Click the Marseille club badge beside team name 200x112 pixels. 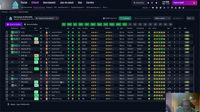[11, 18]
